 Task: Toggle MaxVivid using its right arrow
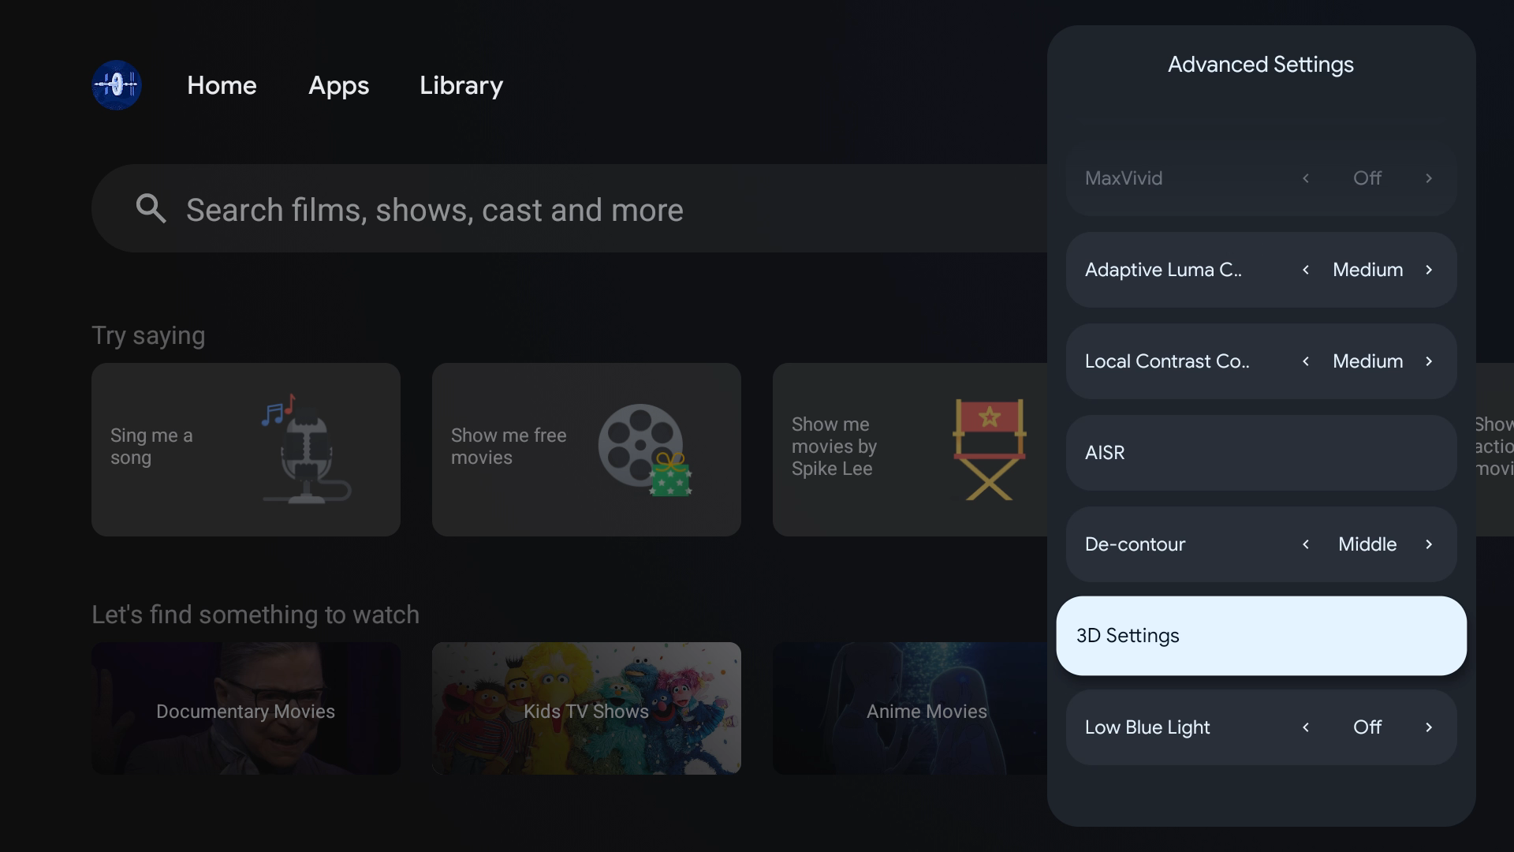tap(1428, 178)
